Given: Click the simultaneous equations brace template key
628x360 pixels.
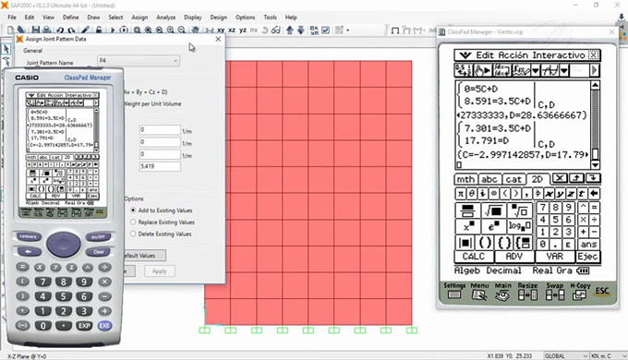Looking at the screenshot, I should point(524,242).
